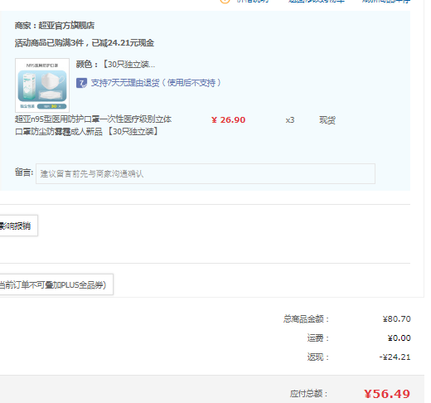Click the 返现 -¥24.21 value
The height and width of the screenshot is (403, 431).
click(x=395, y=357)
